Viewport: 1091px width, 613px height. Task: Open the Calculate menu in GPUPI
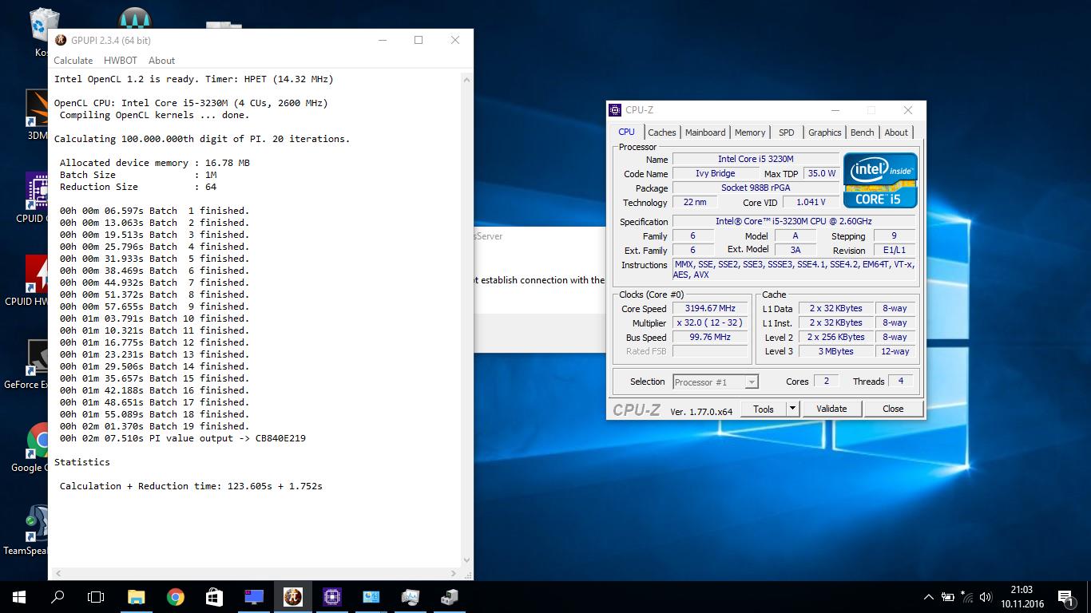tap(73, 61)
